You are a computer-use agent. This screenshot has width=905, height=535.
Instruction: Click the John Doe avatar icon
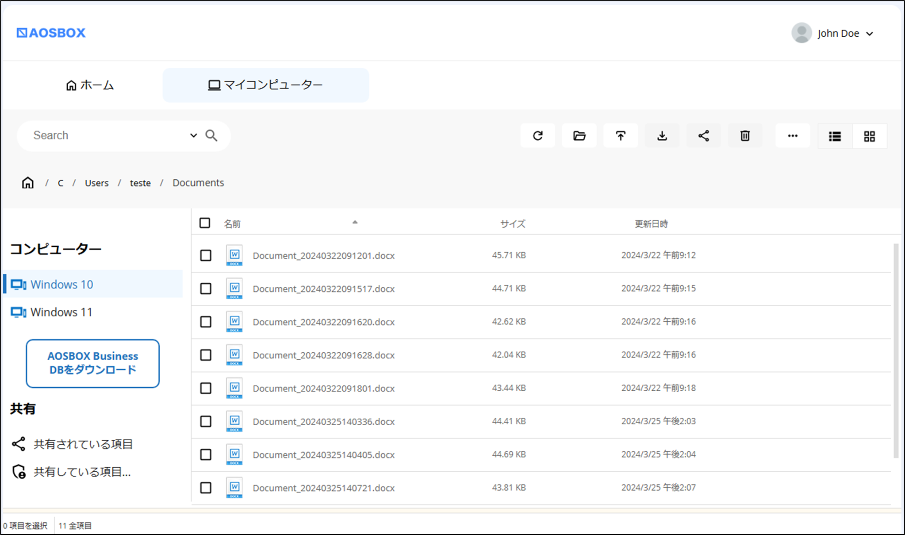coord(801,33)
